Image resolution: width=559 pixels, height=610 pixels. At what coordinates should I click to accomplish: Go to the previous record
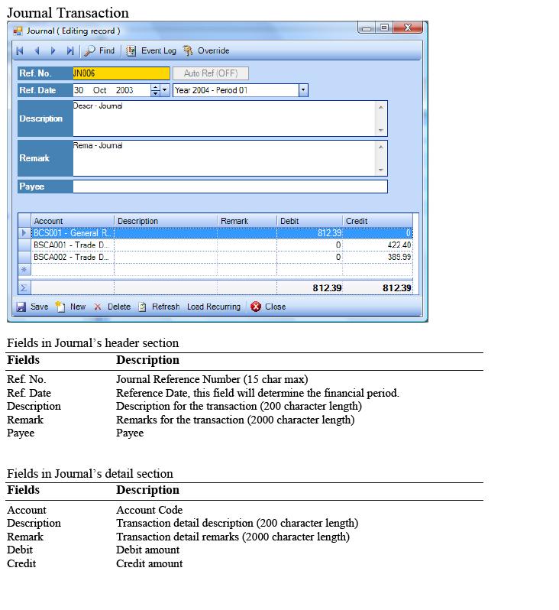pos(37,50)
